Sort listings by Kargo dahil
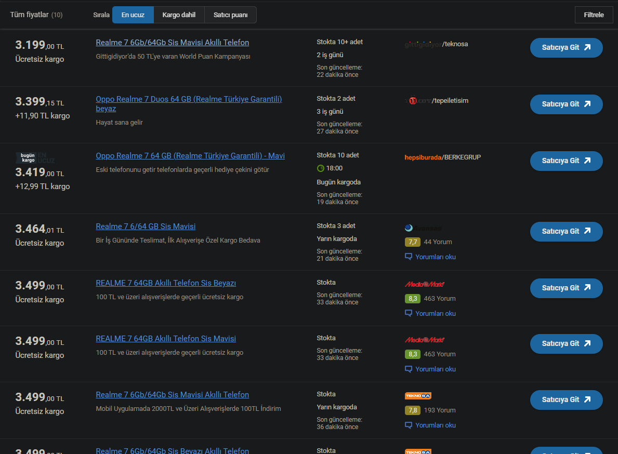The width and height of the screenshot is (618, 454). tap(179, 15)
